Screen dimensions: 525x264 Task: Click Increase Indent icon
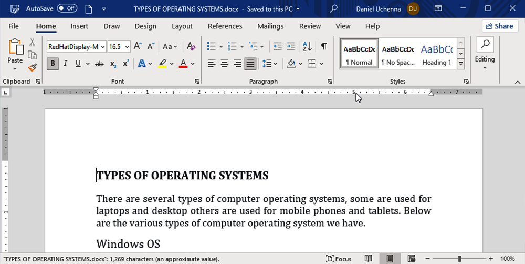click(291, 46)
